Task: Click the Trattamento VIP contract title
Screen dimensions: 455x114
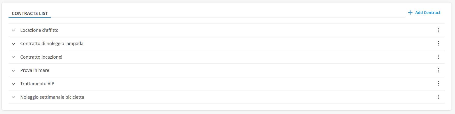Action: click(37, 83)
